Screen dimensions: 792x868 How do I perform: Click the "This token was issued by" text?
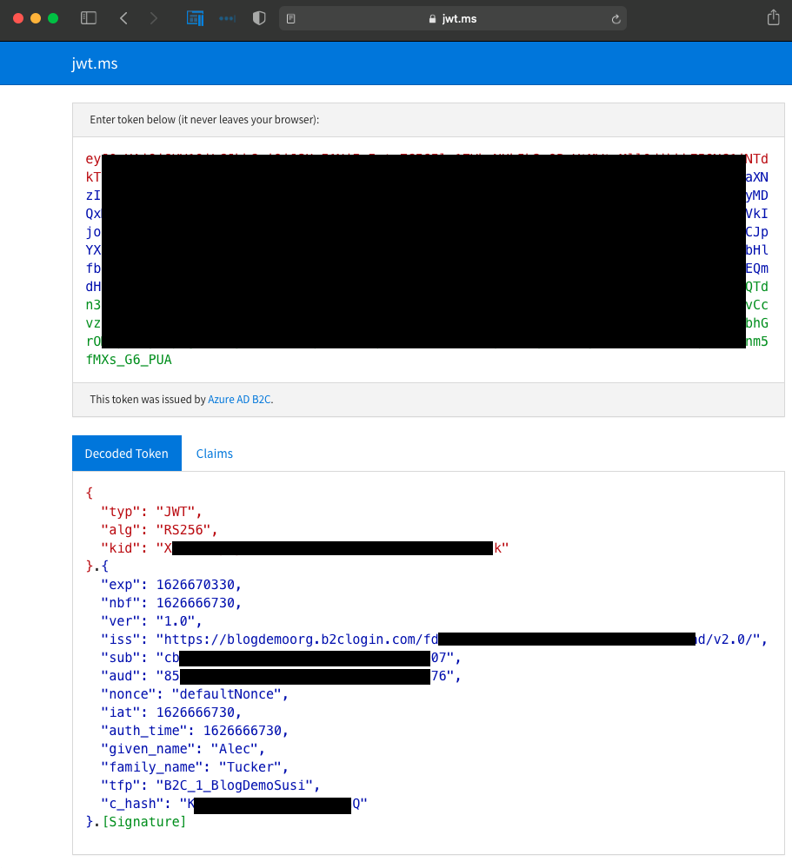coord(148,399)
